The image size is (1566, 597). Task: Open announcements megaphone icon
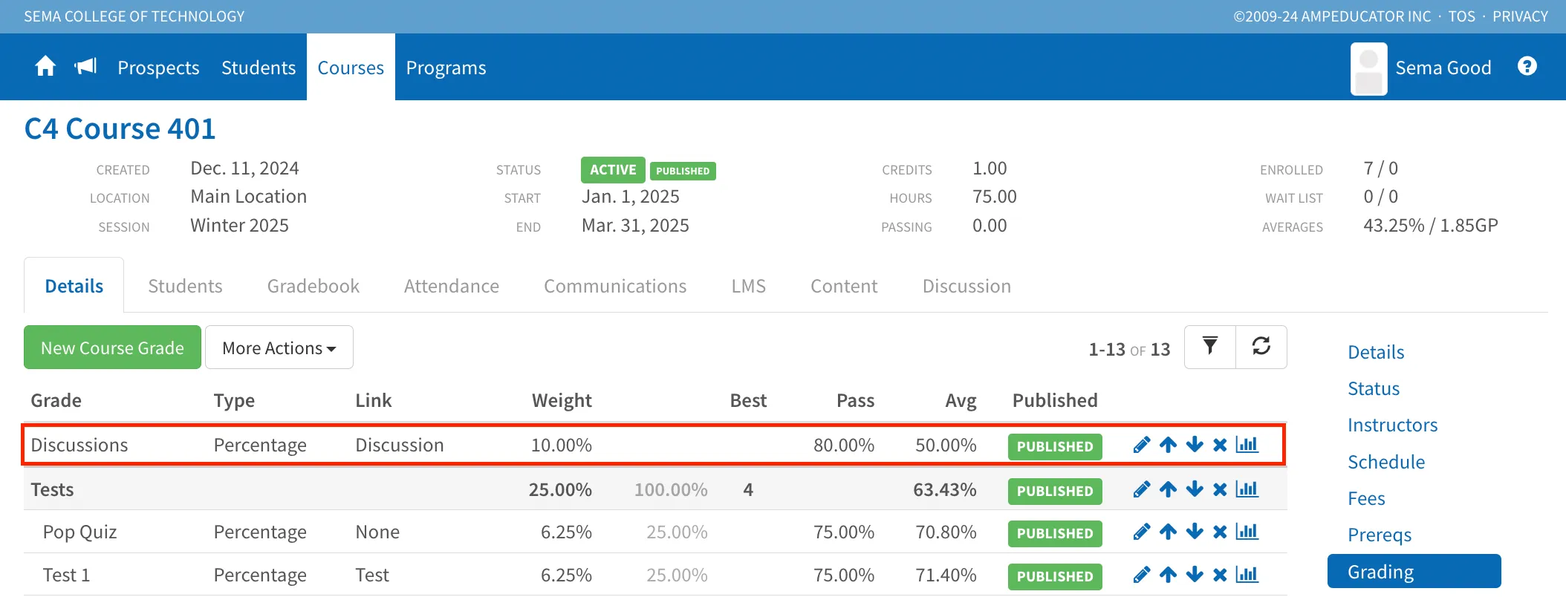coord(86,67)
